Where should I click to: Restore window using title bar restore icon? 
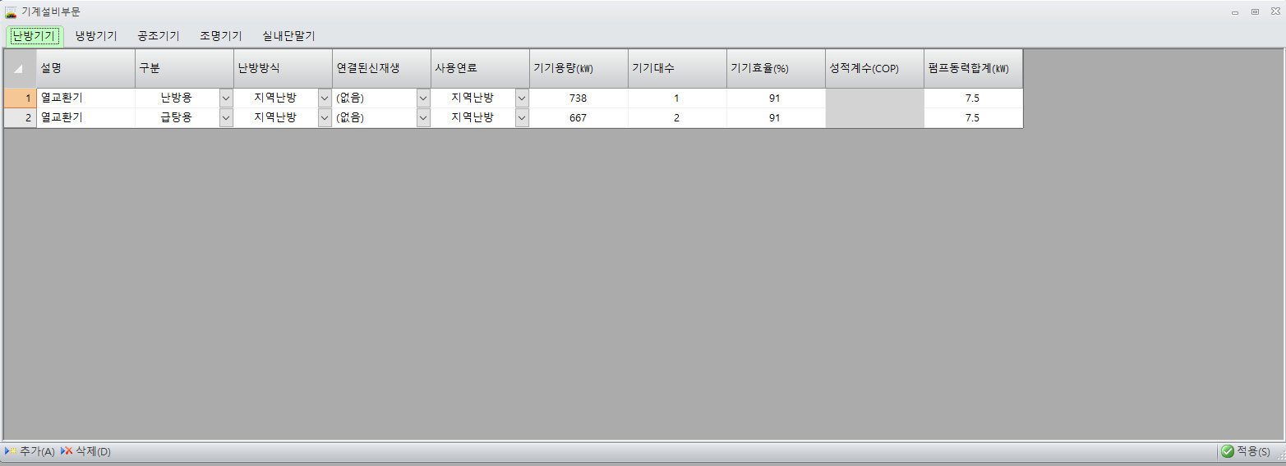(1255, 11)
